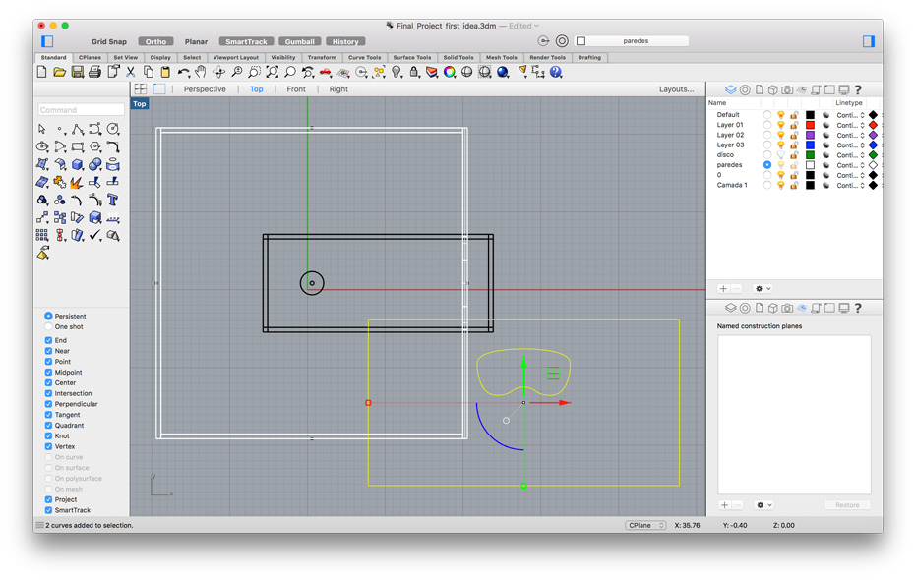
Task: Click the Undo arrow icon
Action: coord(183,72)
